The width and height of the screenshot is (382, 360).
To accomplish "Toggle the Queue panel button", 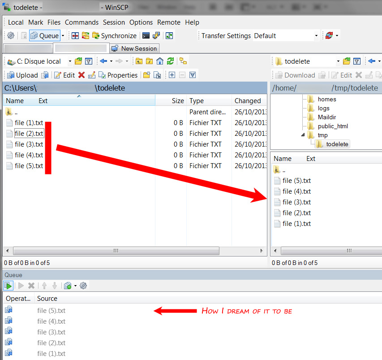I will (x=44, y=36).
